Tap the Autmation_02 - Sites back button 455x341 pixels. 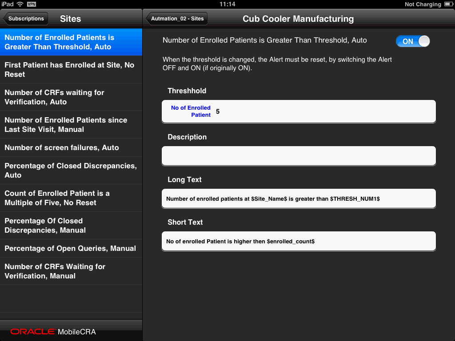point(177,19)
